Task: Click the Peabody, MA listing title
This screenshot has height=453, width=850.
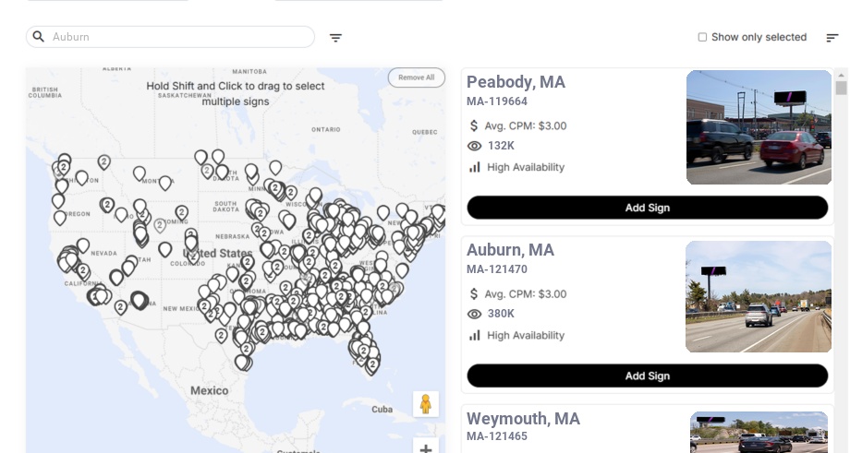Action: (x=516, y=82)
